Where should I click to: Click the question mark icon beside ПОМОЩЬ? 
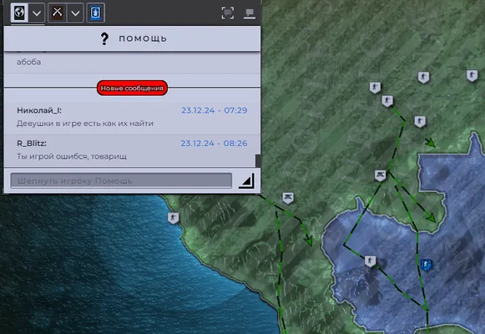104,38
